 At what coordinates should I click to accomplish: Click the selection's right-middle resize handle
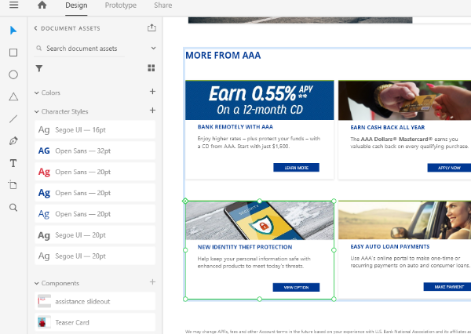(334, 250)
